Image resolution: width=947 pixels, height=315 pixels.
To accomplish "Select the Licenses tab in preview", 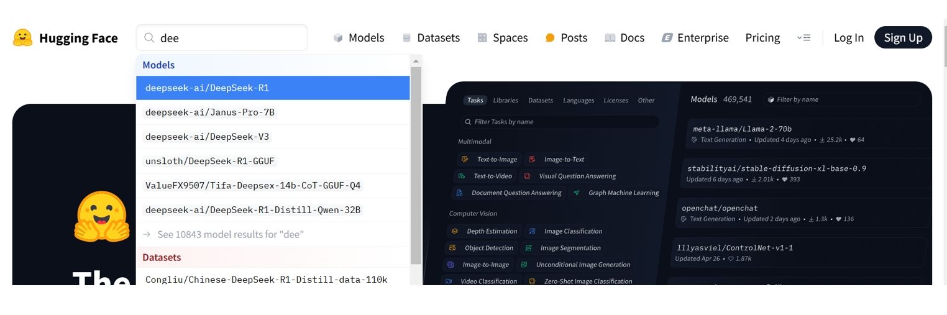I will [x=616, y=100].
